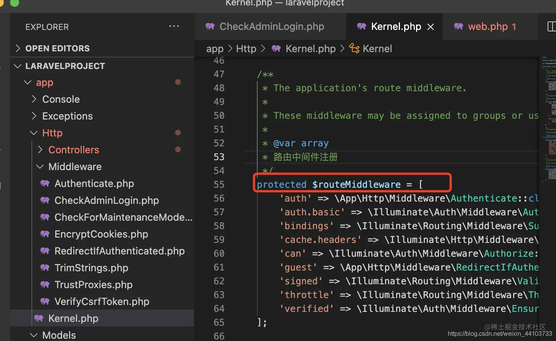Click the EXPLORER panel title
The width and height of the screenshot is (556, 341).
tap(47, 27)
